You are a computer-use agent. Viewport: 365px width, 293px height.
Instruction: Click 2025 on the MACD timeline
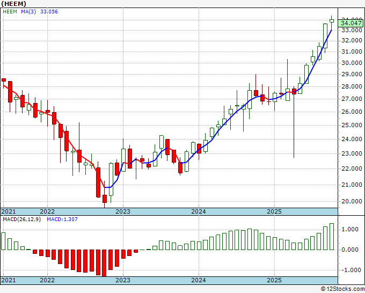click(x=274, y=280)
